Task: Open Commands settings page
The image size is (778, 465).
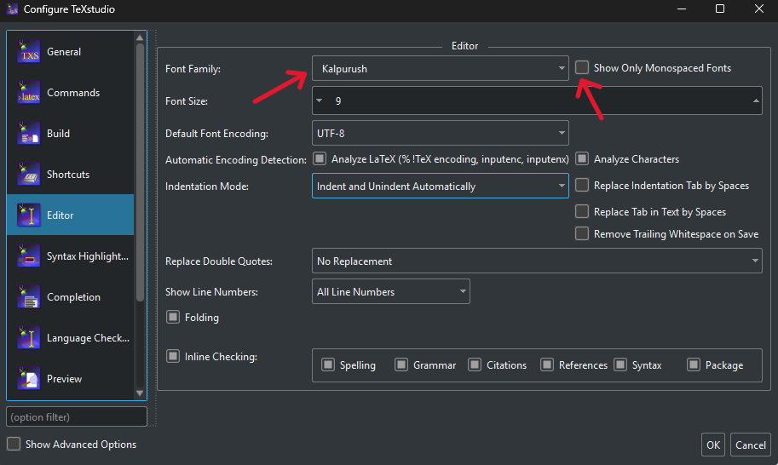Action: point(71,93)
